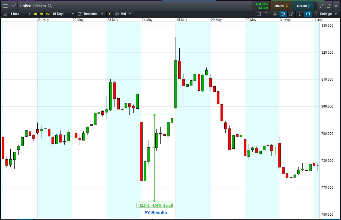Close the United Utilities chart panel
This screenshot has height=220, width=341.
(336, 6)
